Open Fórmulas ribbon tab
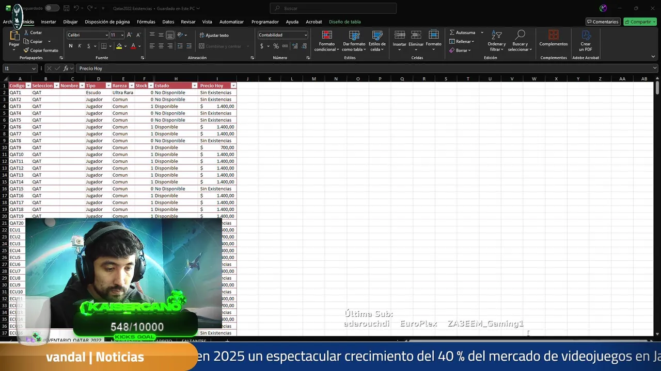Viewport: 661px width, 371px height. tap(146, 22)
